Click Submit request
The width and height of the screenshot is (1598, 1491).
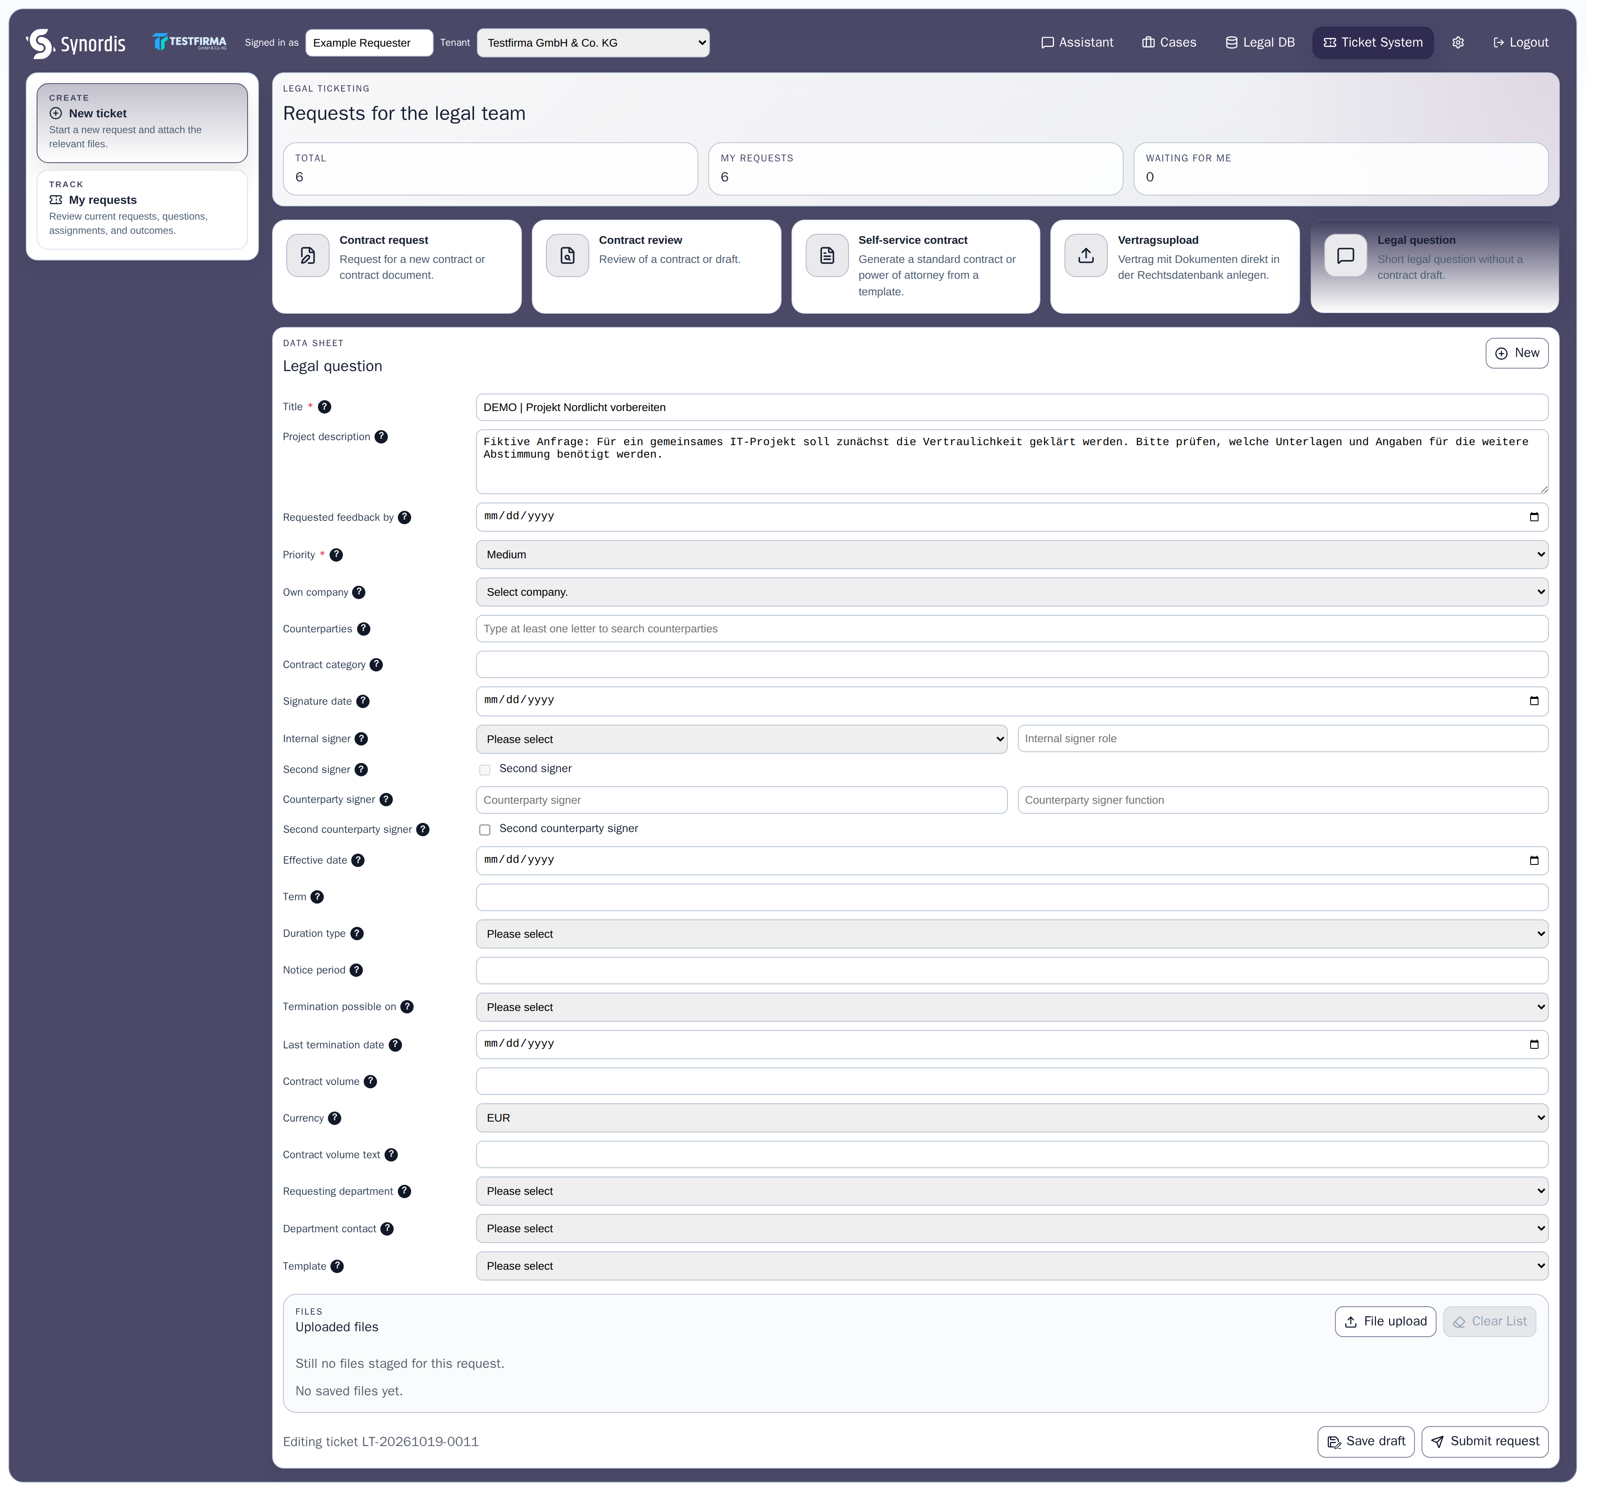tap(1484, 1441)
